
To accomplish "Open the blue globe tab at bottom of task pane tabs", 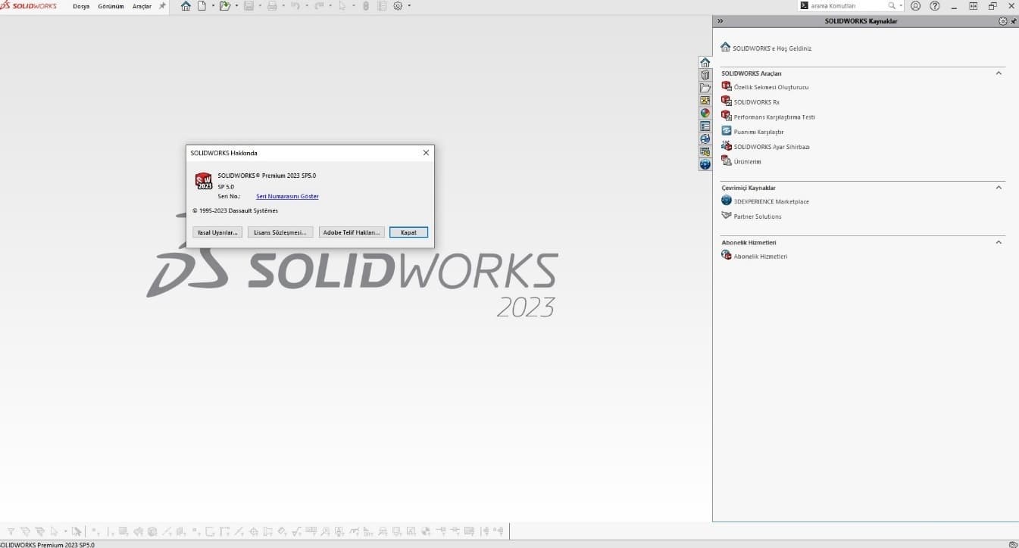I will 705,164.
